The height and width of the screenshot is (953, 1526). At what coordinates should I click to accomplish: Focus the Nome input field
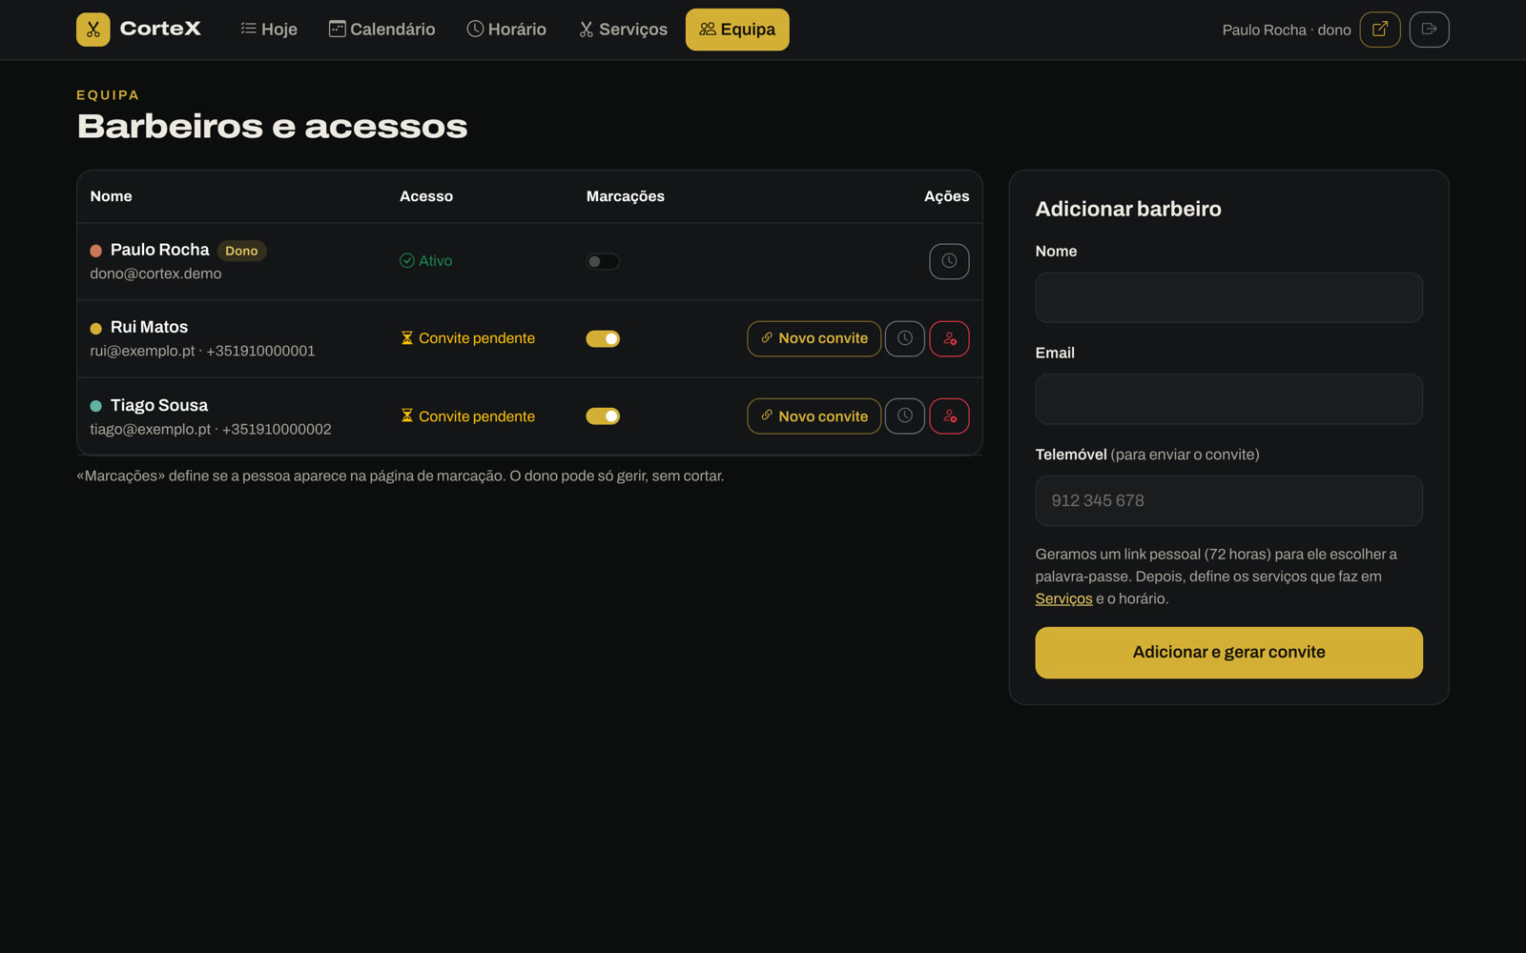1228,297
